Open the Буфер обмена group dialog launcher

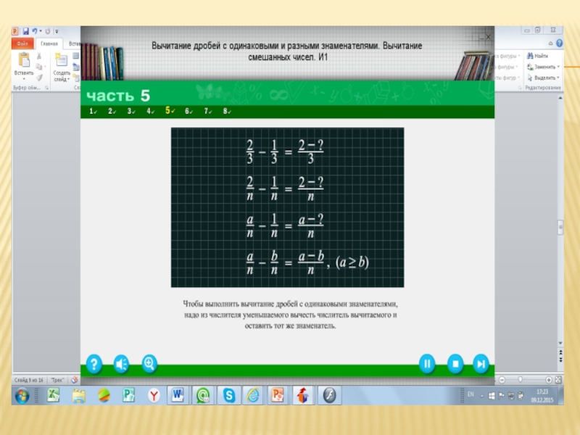(x=46, y=88)
